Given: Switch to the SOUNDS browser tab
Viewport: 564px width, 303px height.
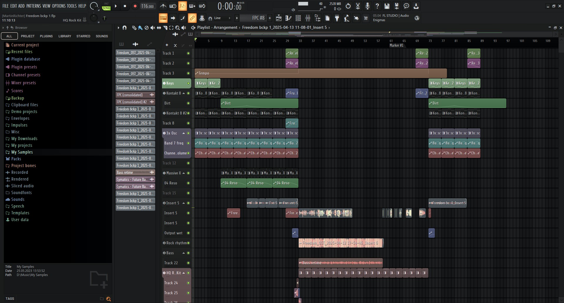Looking at the screenshot, I should [102, 36].
